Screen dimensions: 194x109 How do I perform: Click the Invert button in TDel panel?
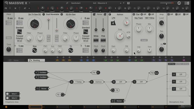[144, 40]
